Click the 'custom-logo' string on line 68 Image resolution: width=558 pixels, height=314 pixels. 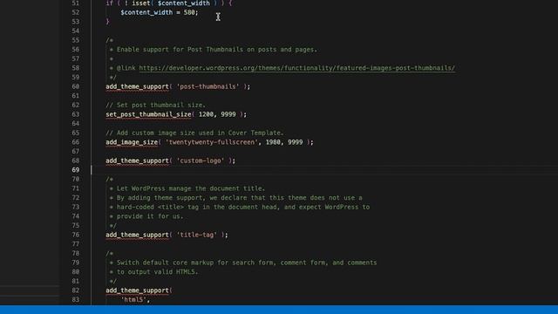pos(201,160)
